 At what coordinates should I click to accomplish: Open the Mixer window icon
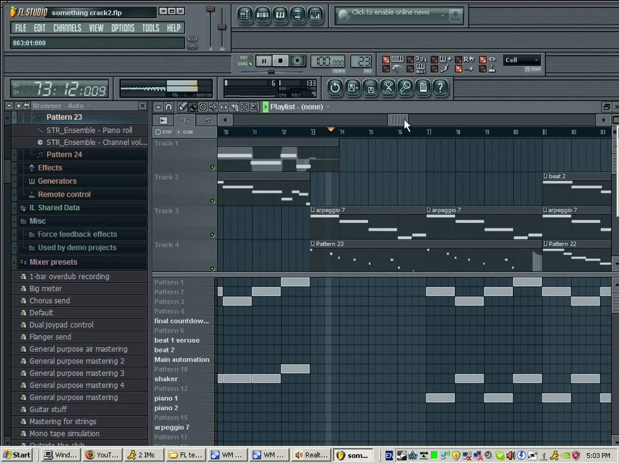pyautogui.click(x=315, y=15)
